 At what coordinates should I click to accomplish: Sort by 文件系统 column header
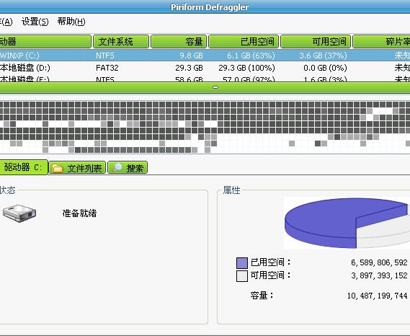[x=121, y=42]
